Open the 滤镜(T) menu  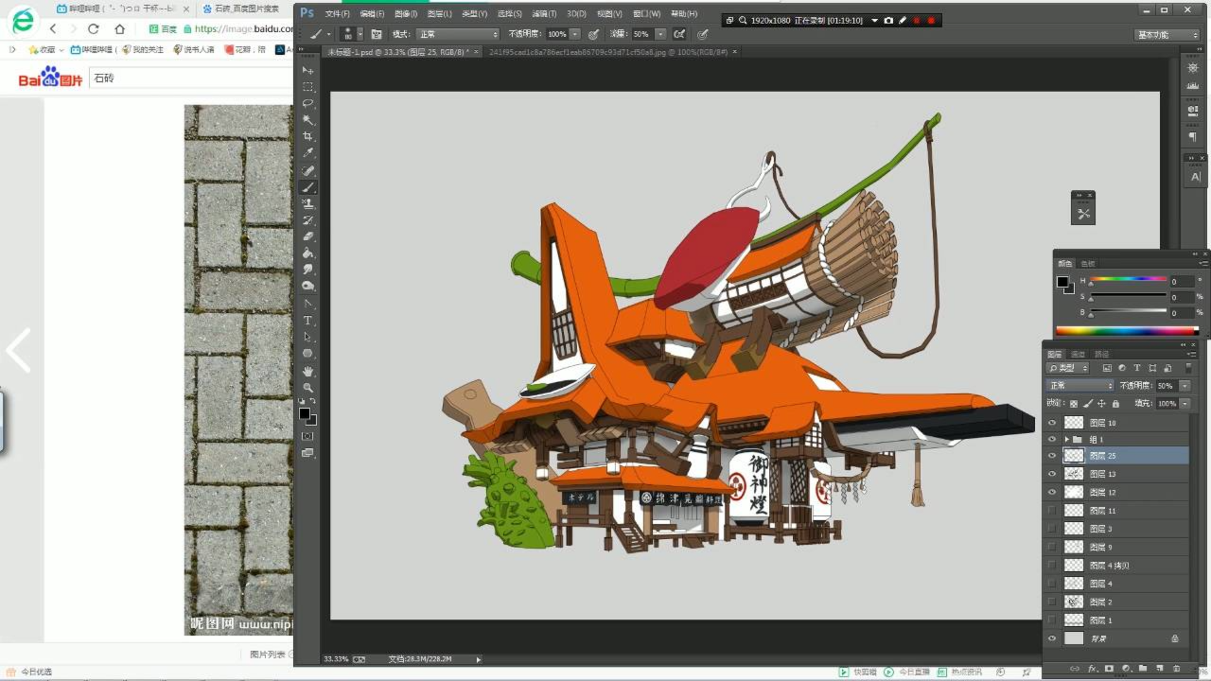(544, 14)
